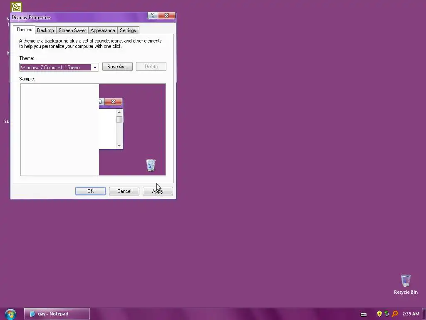
Task: Click the keyboard icon in system tray
Action: point(364,314)
